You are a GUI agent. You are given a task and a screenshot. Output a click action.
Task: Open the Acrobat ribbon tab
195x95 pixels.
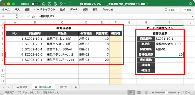pyautogui.click(x=108, y=9)
